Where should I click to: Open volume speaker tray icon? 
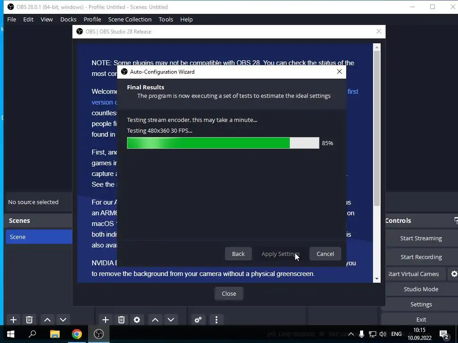pyautogui.click(x=383, y=334)
